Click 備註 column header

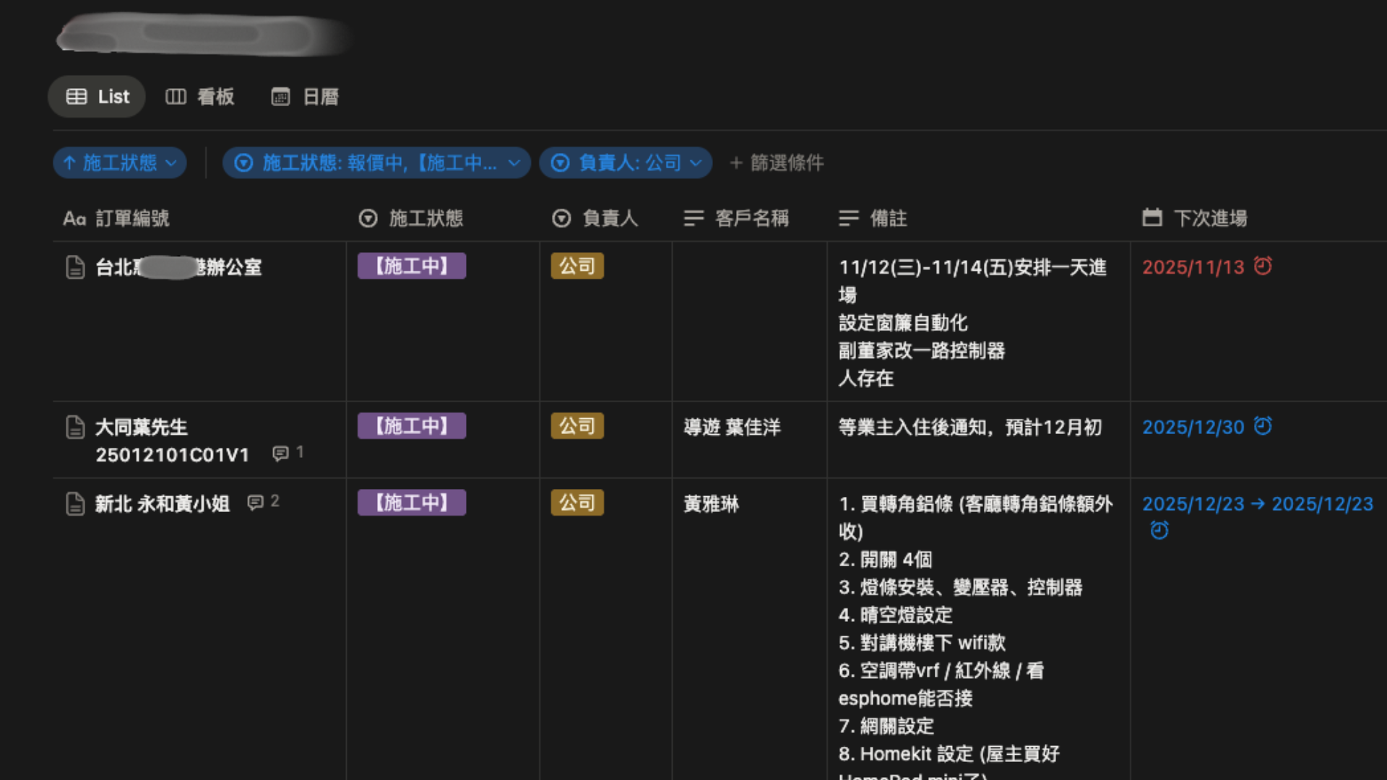[x=888, y=218]
